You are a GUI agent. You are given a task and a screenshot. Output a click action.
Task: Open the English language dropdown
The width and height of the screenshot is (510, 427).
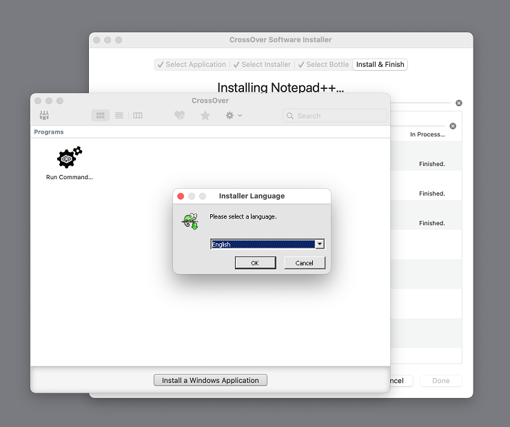320,244
